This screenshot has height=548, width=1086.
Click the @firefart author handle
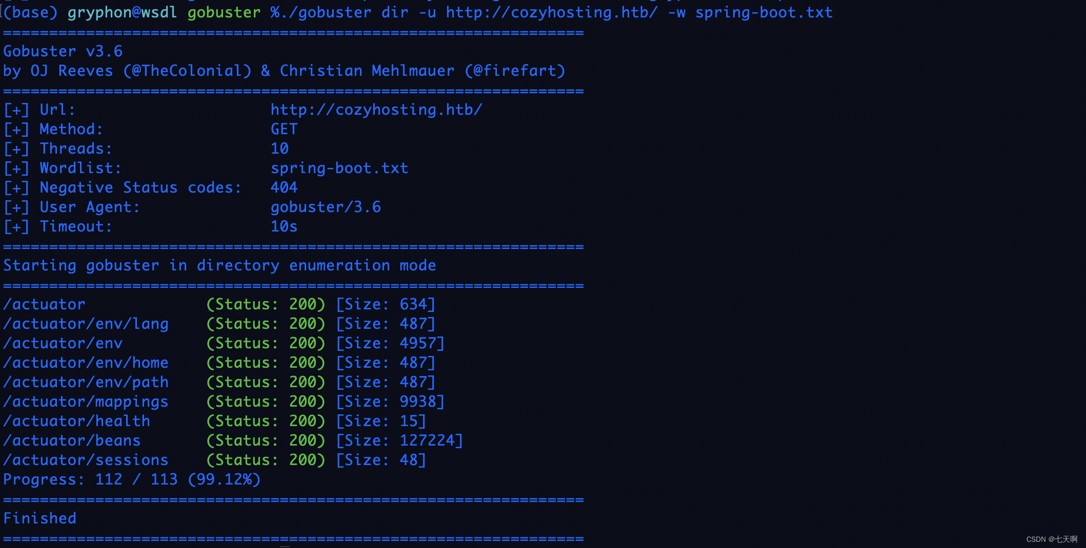(x=515, y=71)
